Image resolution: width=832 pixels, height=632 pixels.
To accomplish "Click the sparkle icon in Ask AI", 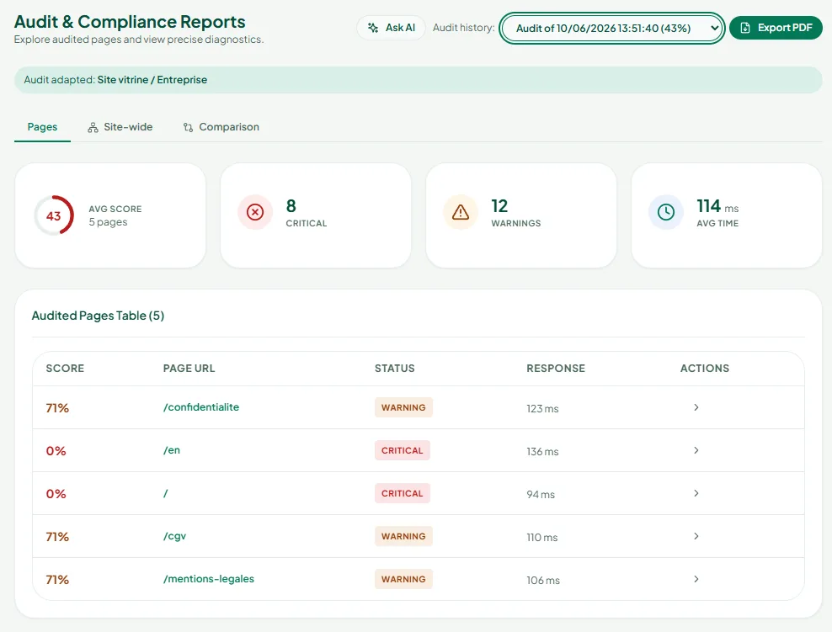I will [373, 28].
